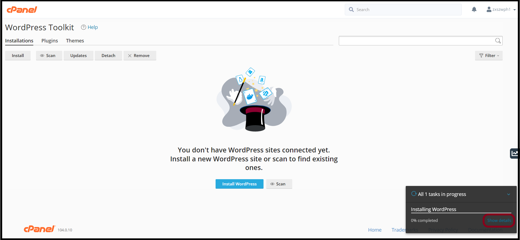The height and width of the screenshot is (240, 520).
Task: Click the Install toolbar button
Action: [18, 55]
